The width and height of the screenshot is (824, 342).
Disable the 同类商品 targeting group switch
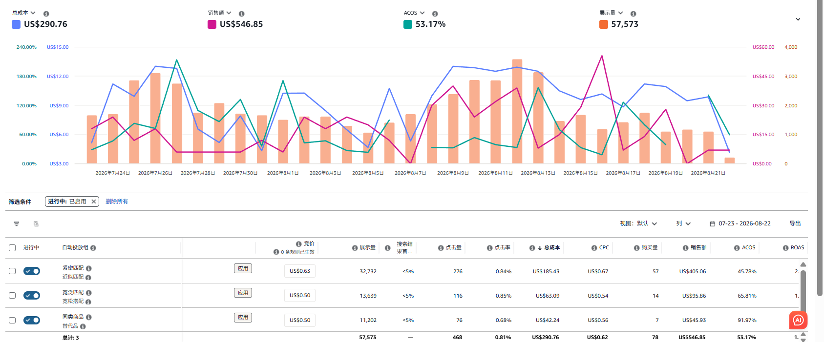pyautogui.click(x=32, y=320)
